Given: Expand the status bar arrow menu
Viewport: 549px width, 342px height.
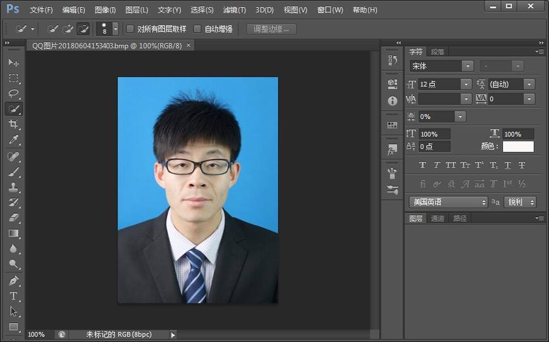Looking at the screenshot, I should click(173, 335).
